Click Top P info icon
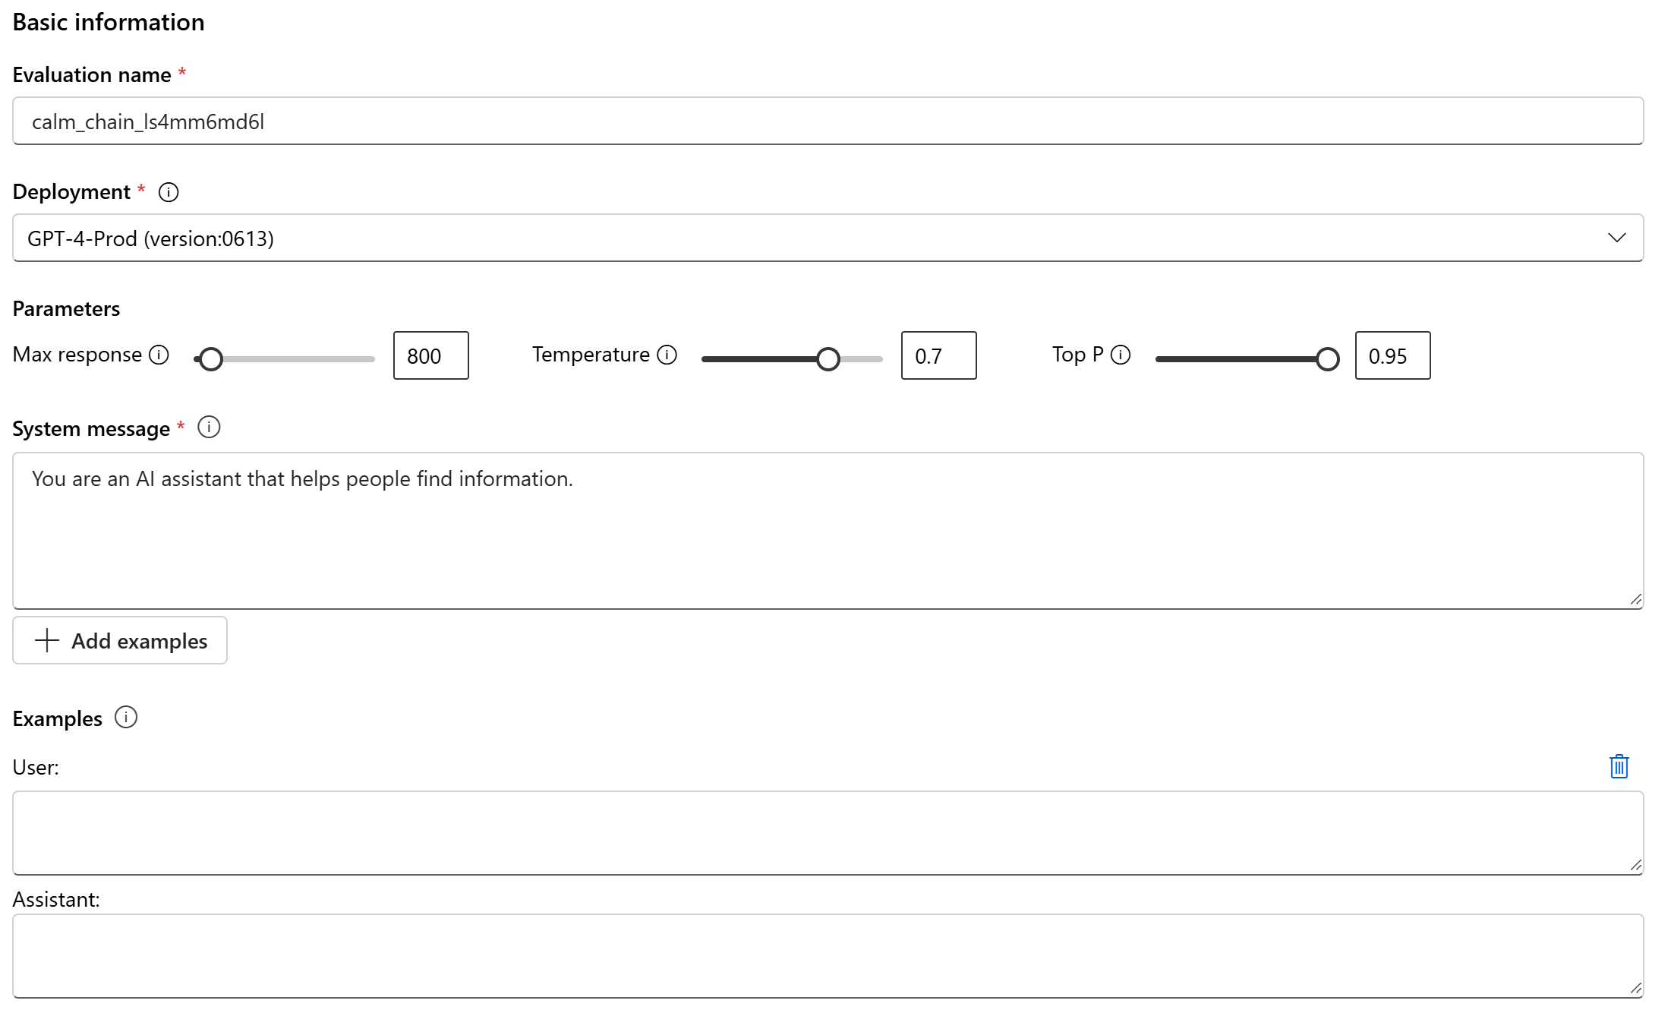 (x=1121, y=355)
